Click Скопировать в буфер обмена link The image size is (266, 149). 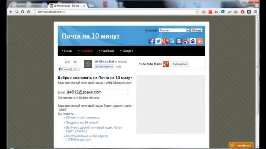79,98
